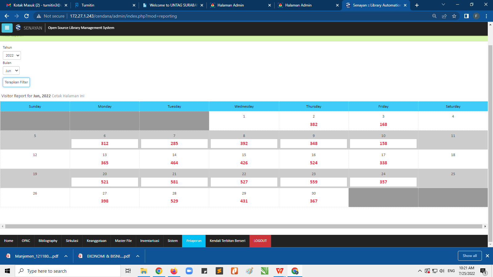Screen dimensions: 493x277
Task: Click visitor count 312 on June 6
Action: tap(105, 143)
